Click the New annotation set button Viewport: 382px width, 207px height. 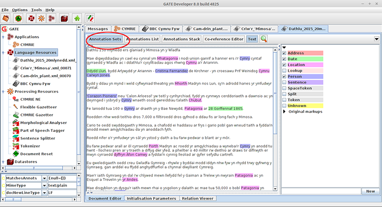(371, 191)
